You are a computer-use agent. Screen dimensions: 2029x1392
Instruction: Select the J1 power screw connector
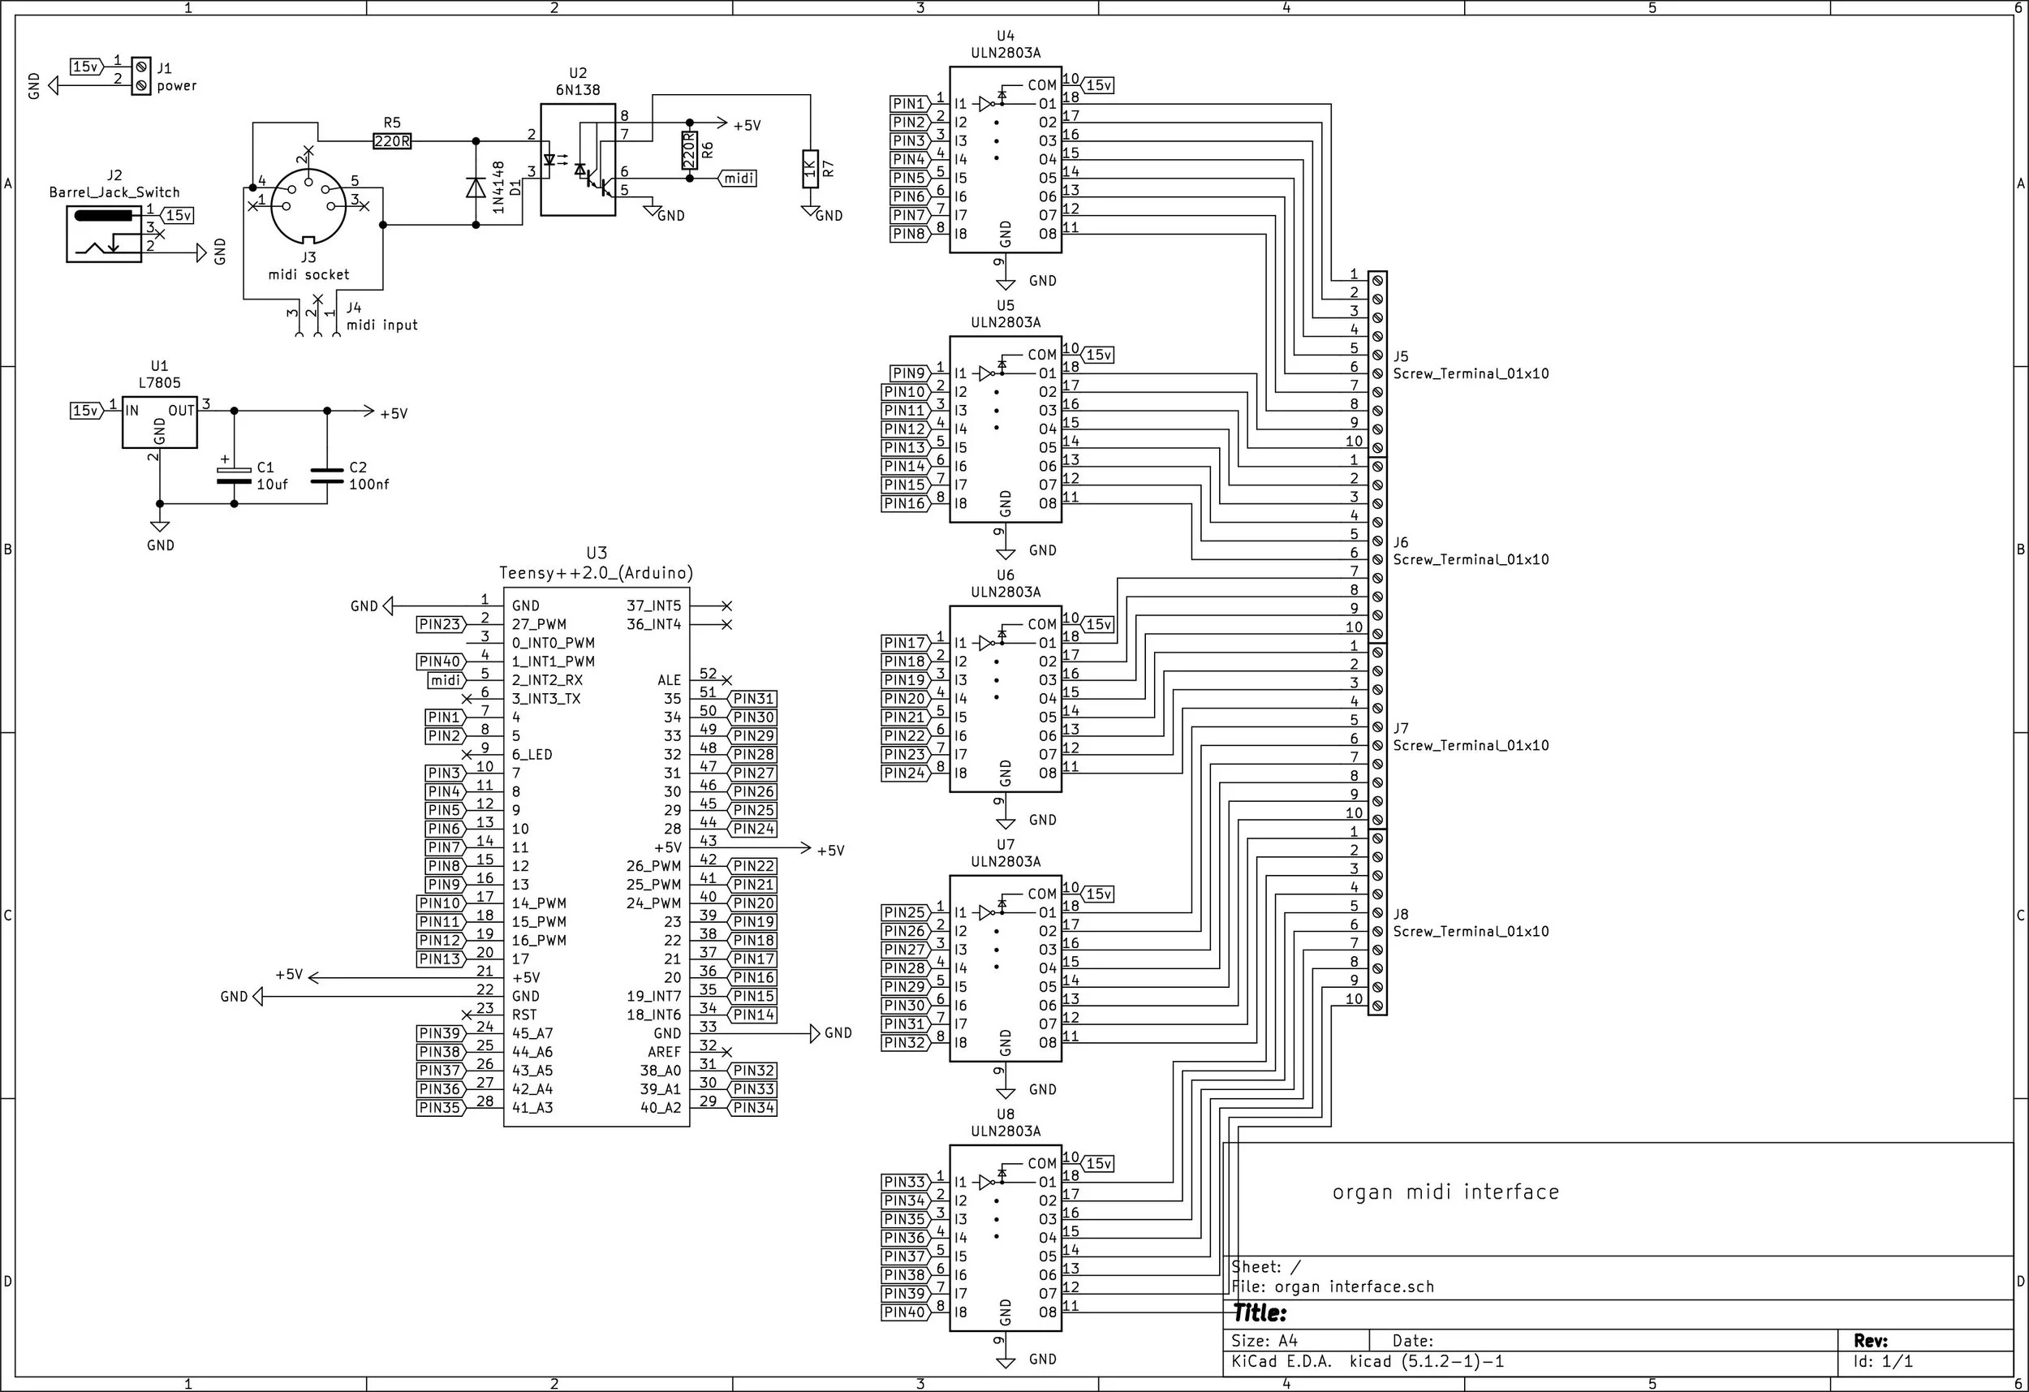pos(140,76)
